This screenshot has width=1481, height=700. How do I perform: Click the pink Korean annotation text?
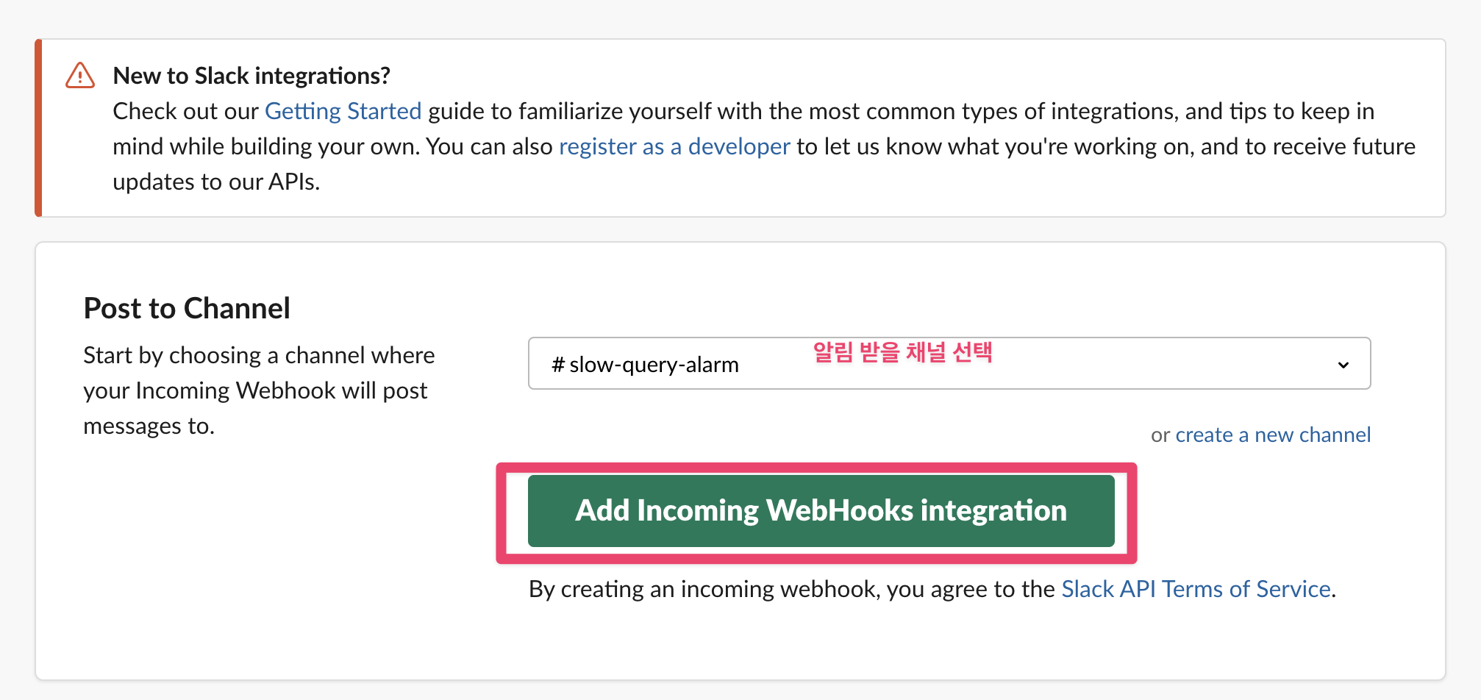pos(902,352)
